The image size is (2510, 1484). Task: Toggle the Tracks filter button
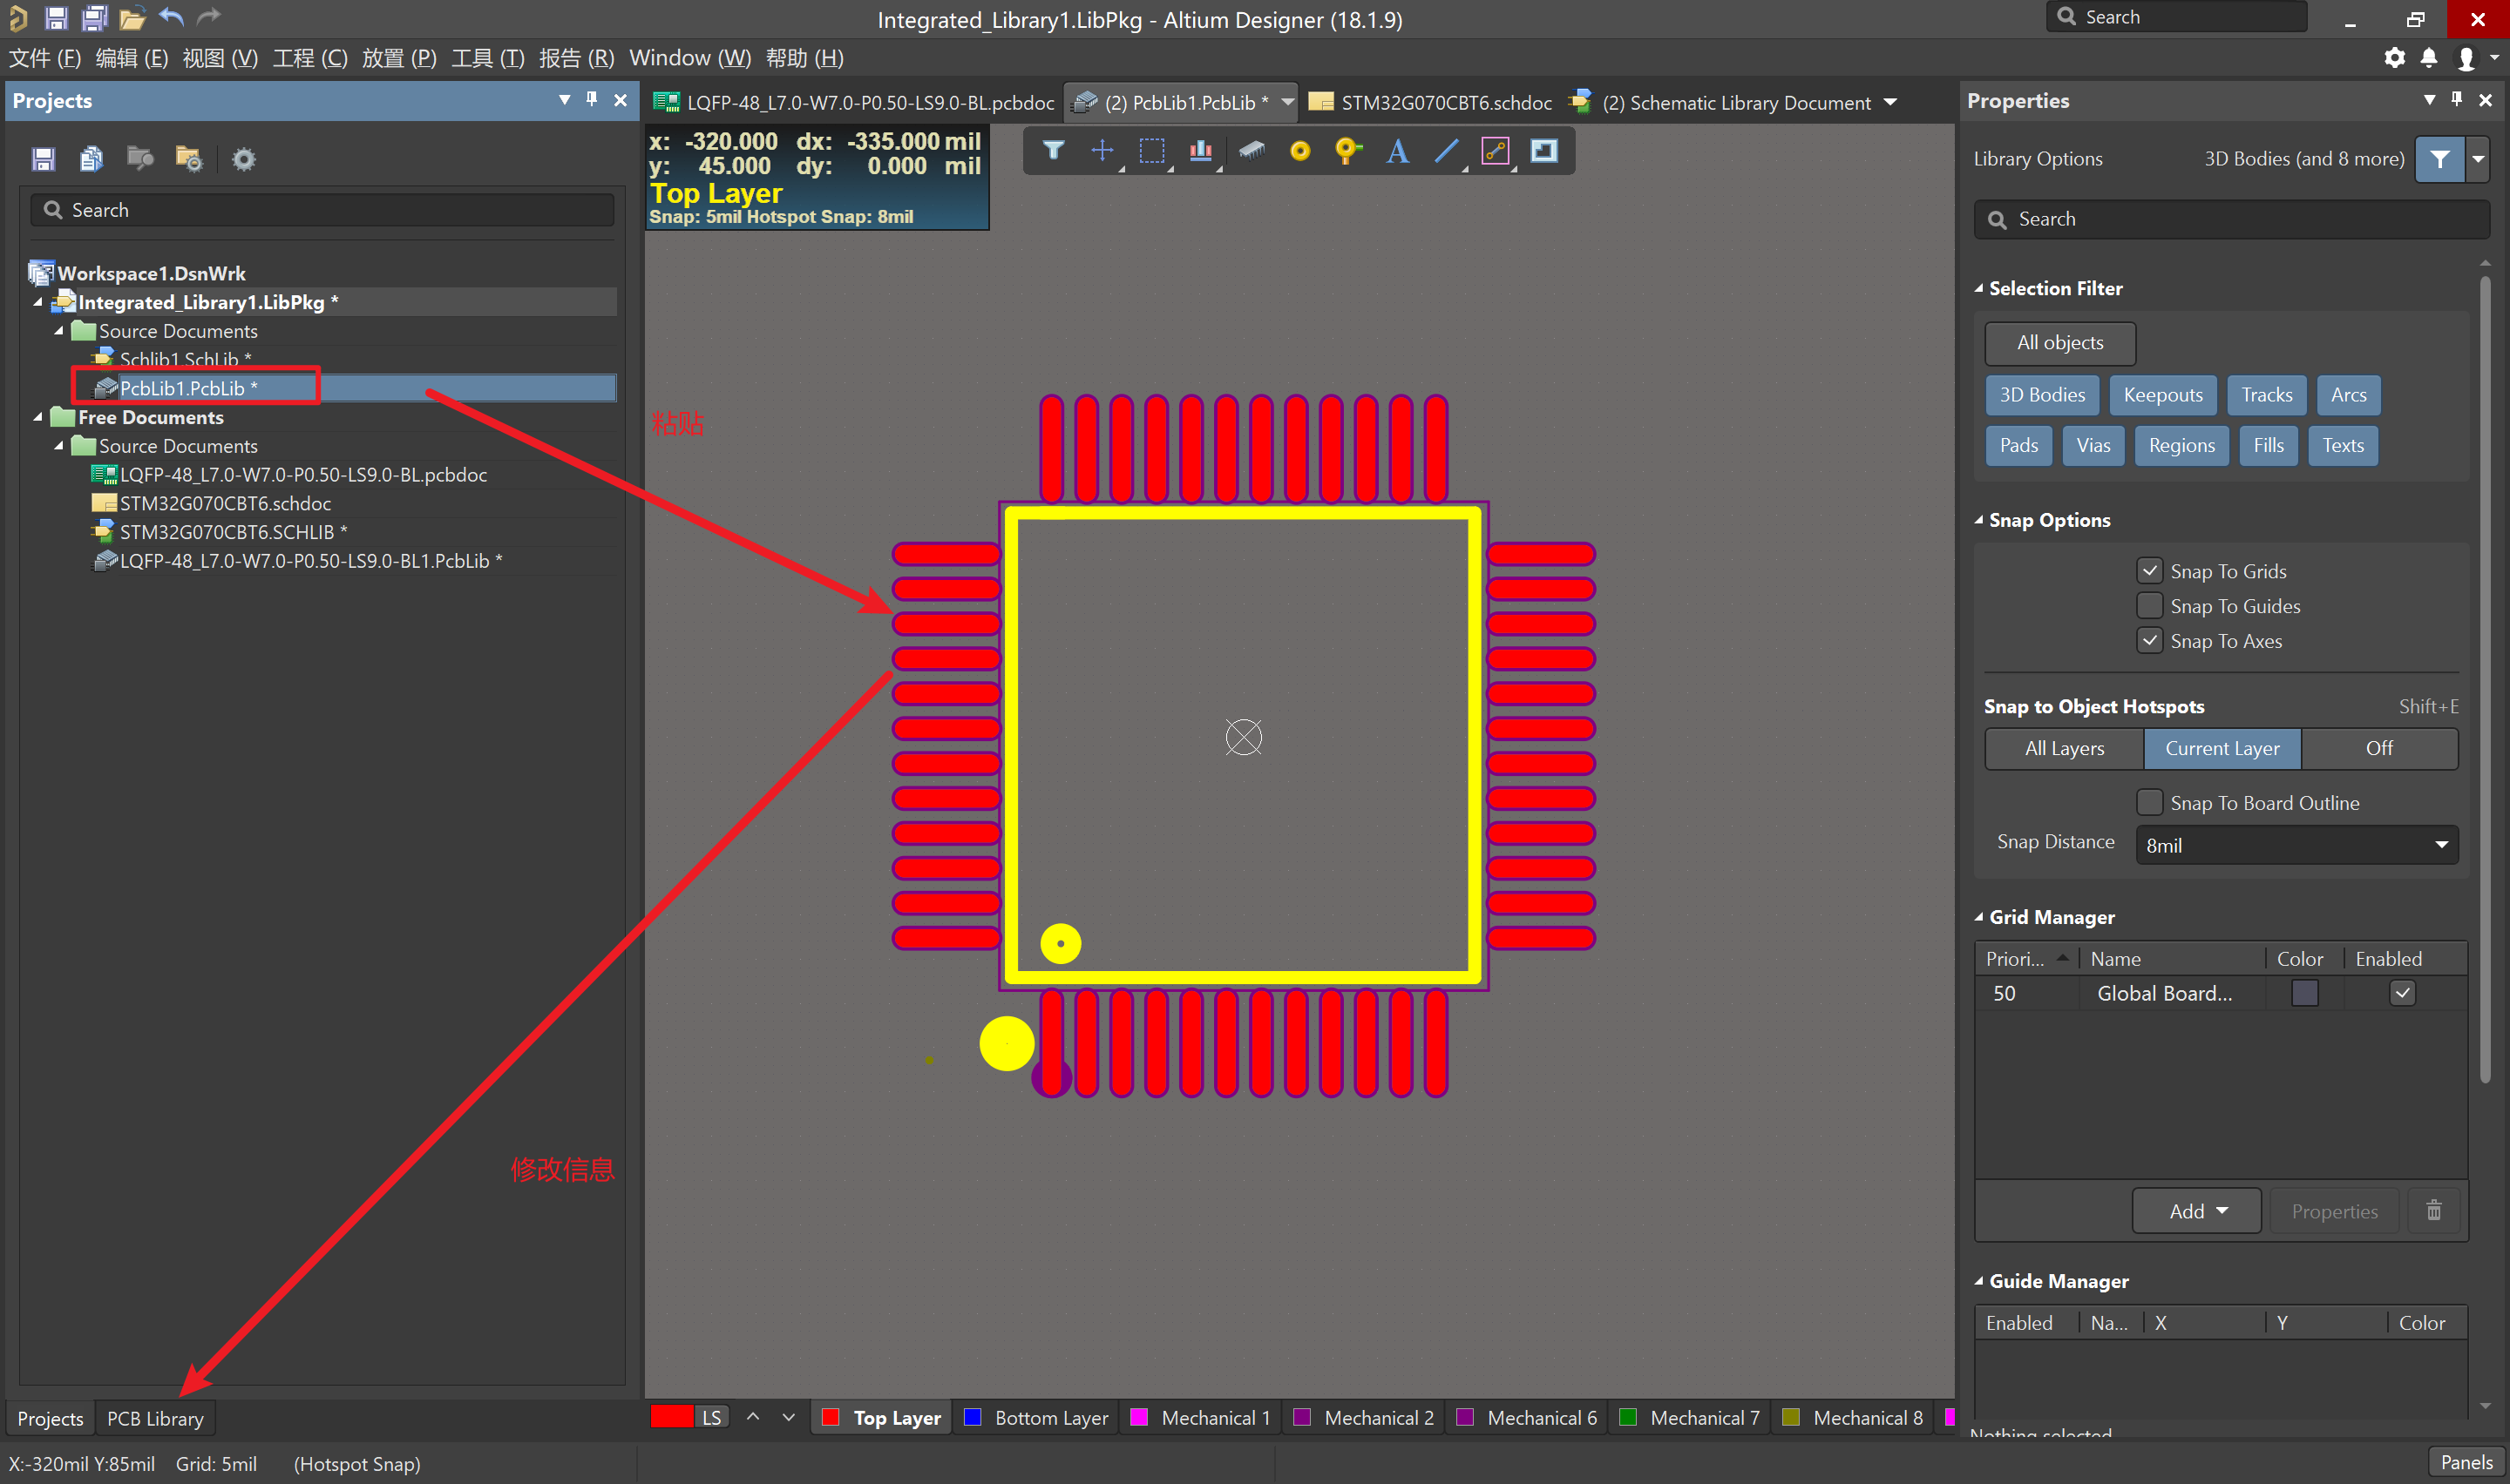click(x=2266, y=394)
